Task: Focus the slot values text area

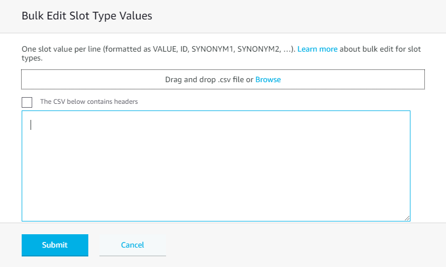Action: click(216, 167)
